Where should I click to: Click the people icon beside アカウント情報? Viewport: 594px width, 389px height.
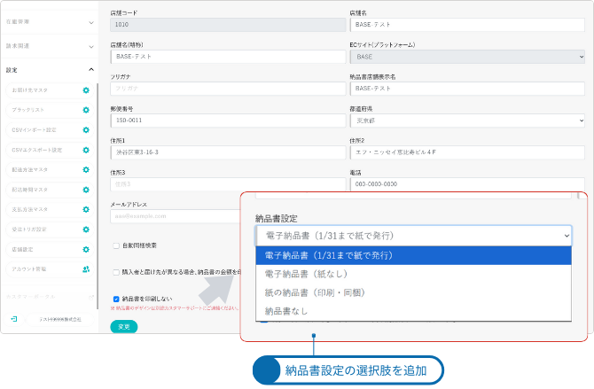[86, 269]
